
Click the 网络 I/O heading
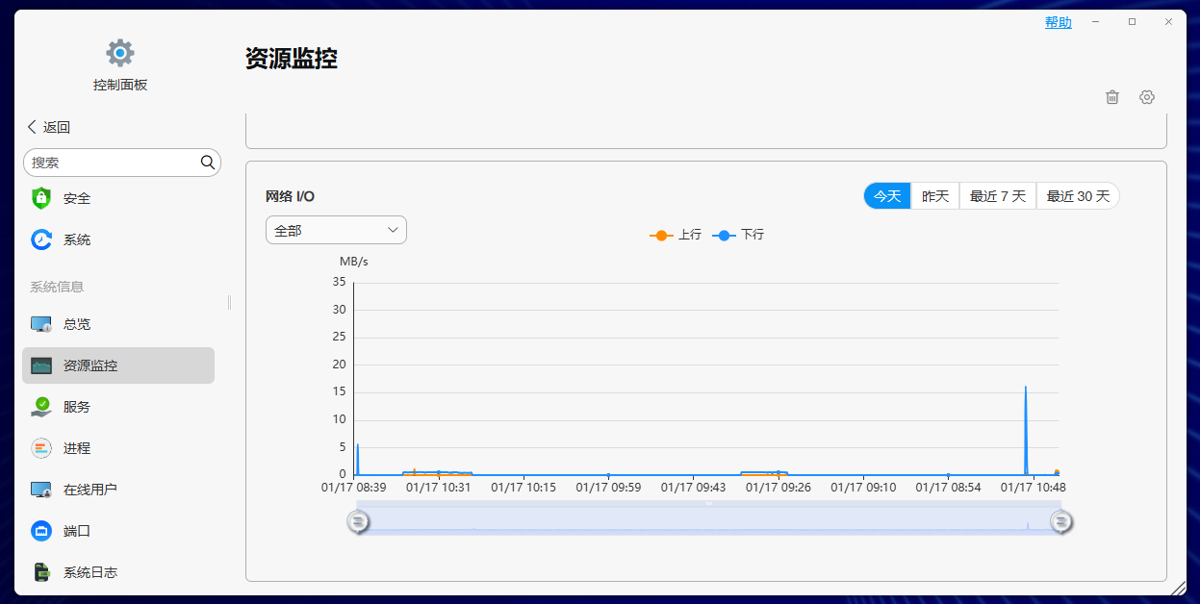(290, 196)
